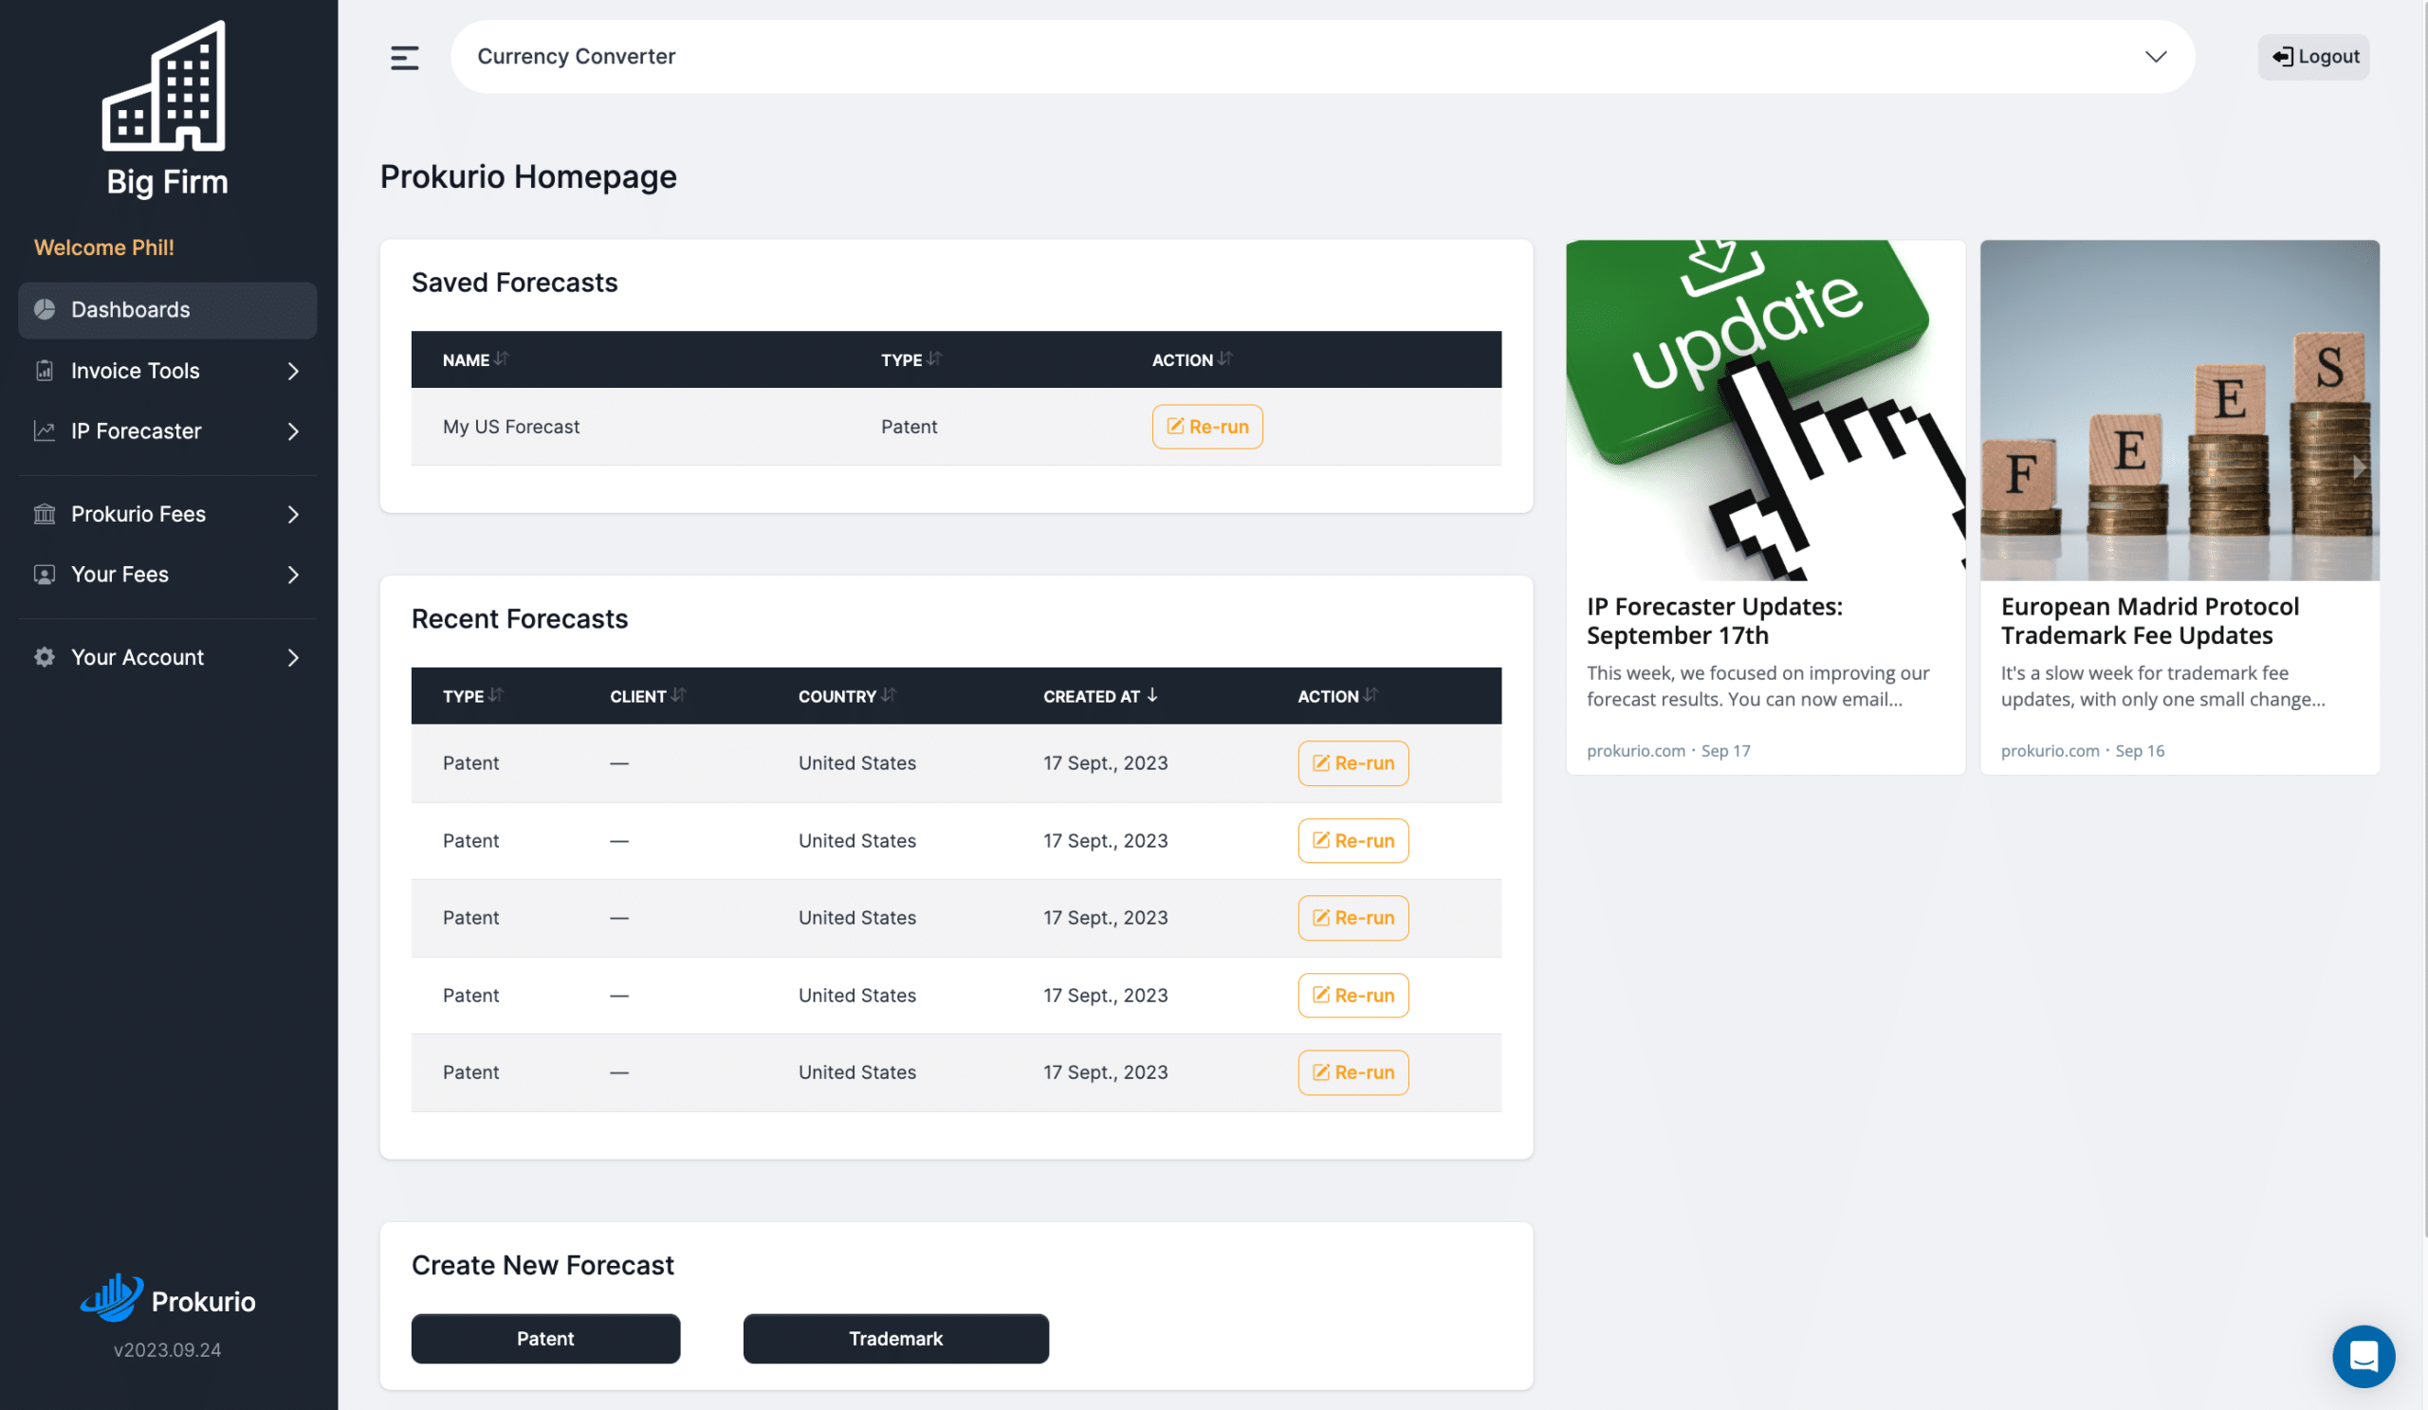This screenshot has height=1410, width=2428.
Task: Open the chat support bubble icon
Action: point(2363,1356)
